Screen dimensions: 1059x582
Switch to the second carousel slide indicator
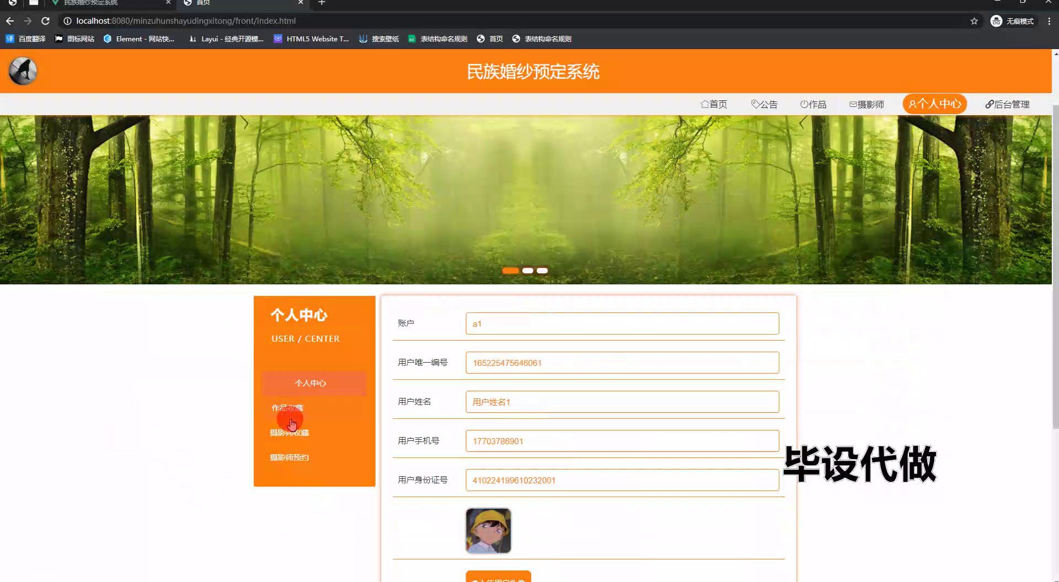pos(528,271)
